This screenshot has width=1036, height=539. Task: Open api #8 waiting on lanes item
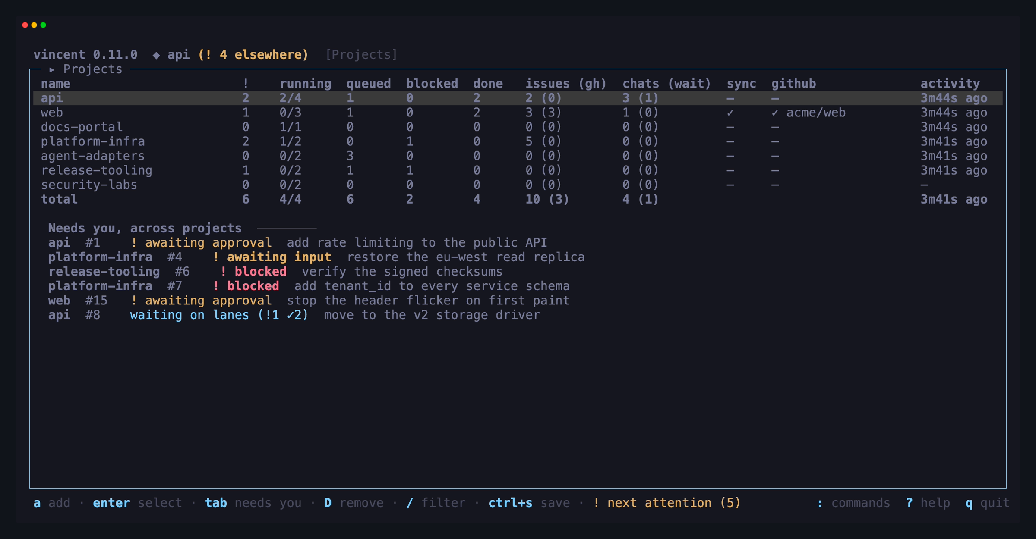coord(294,315)
